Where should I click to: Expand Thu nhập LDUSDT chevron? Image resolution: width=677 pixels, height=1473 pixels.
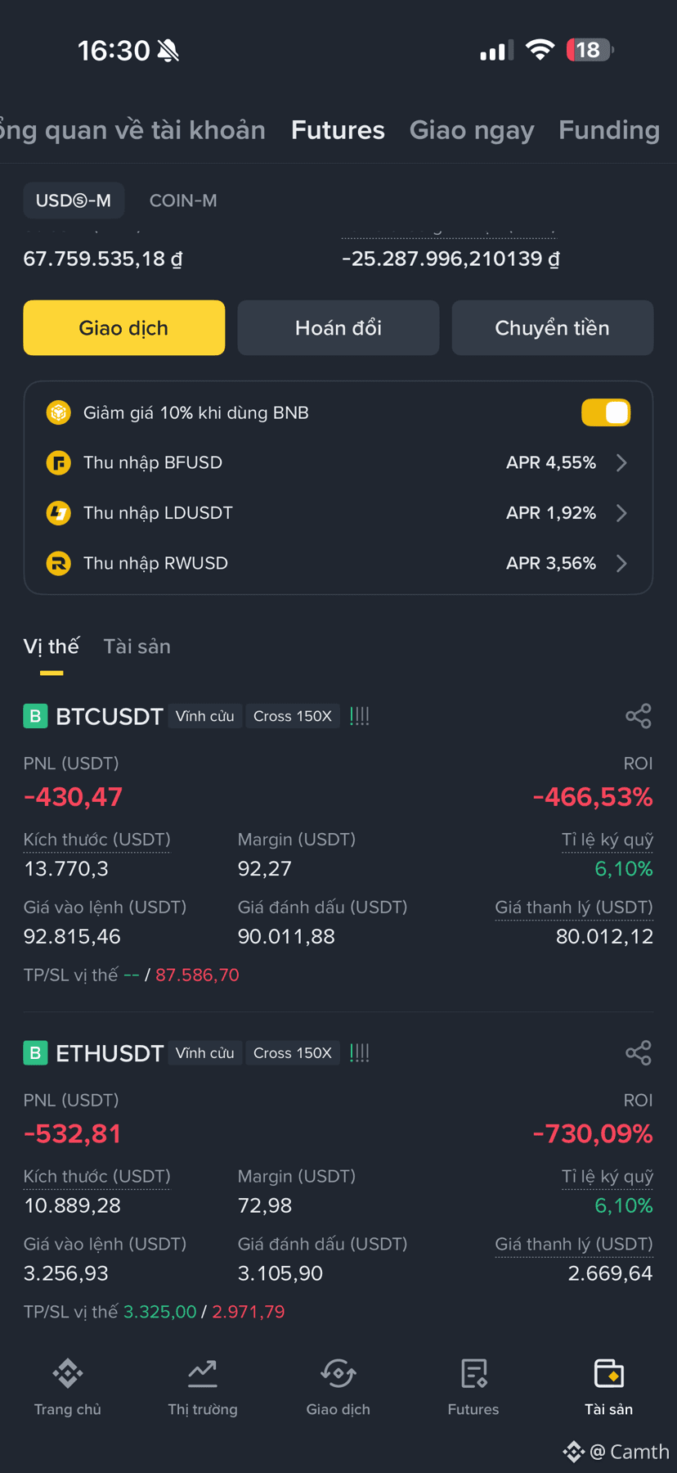pos(622,513)
